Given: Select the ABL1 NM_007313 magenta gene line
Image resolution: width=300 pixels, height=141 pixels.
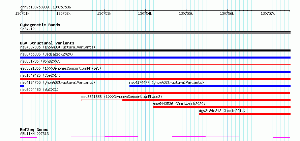Looking at the screenshot, I should click(x=155, y=137).
